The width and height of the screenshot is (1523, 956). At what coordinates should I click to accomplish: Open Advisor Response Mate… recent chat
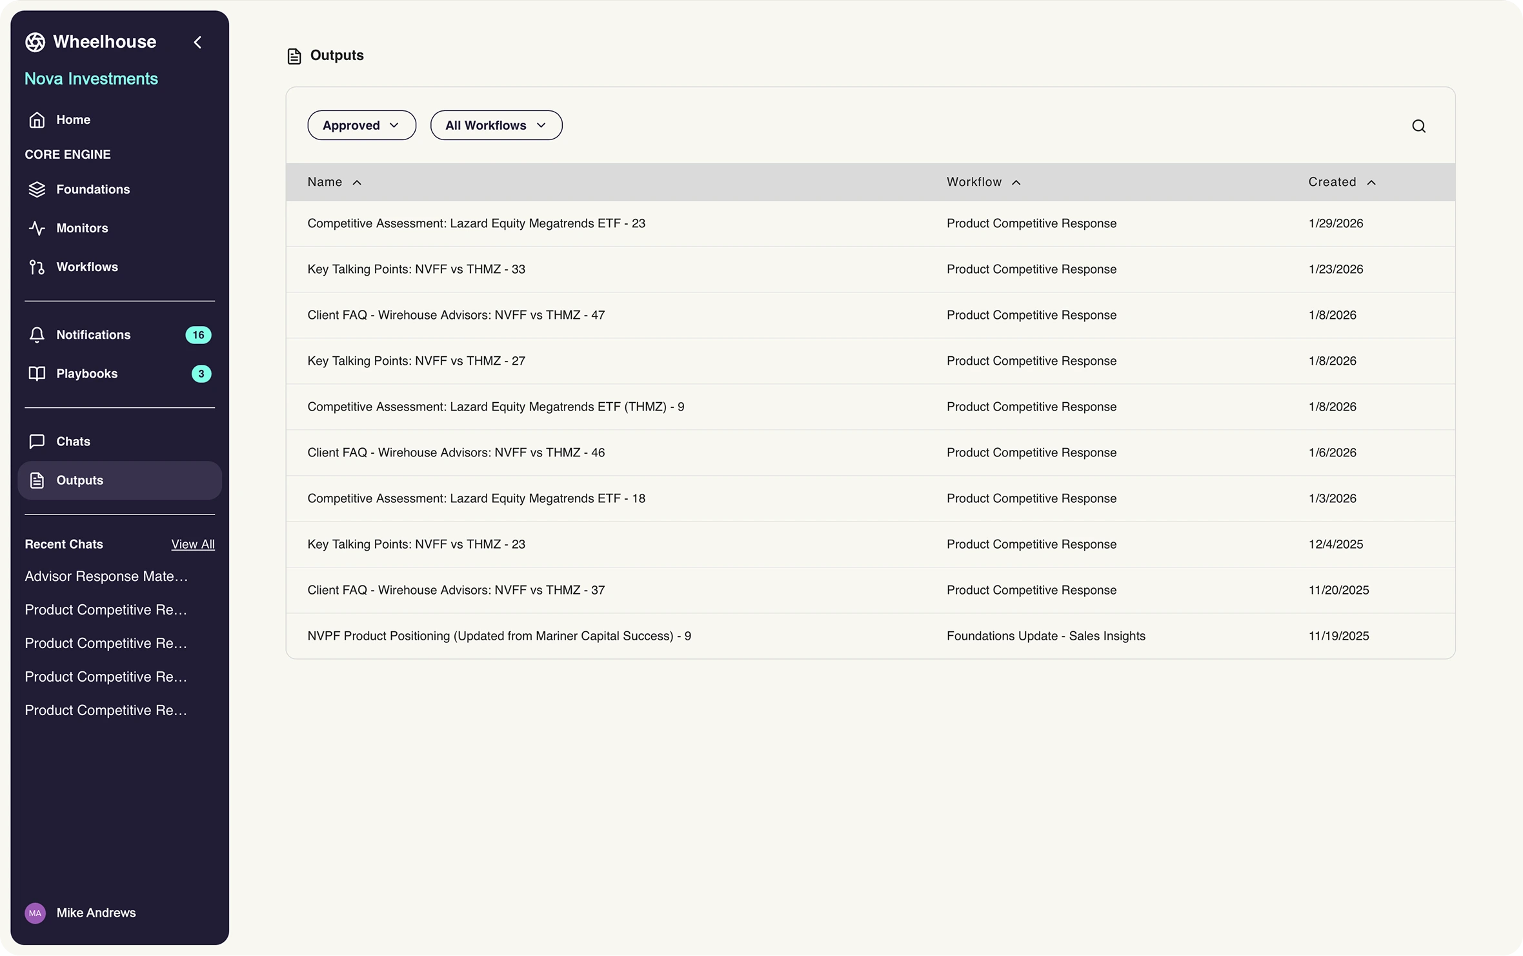[x=106, y=576]
